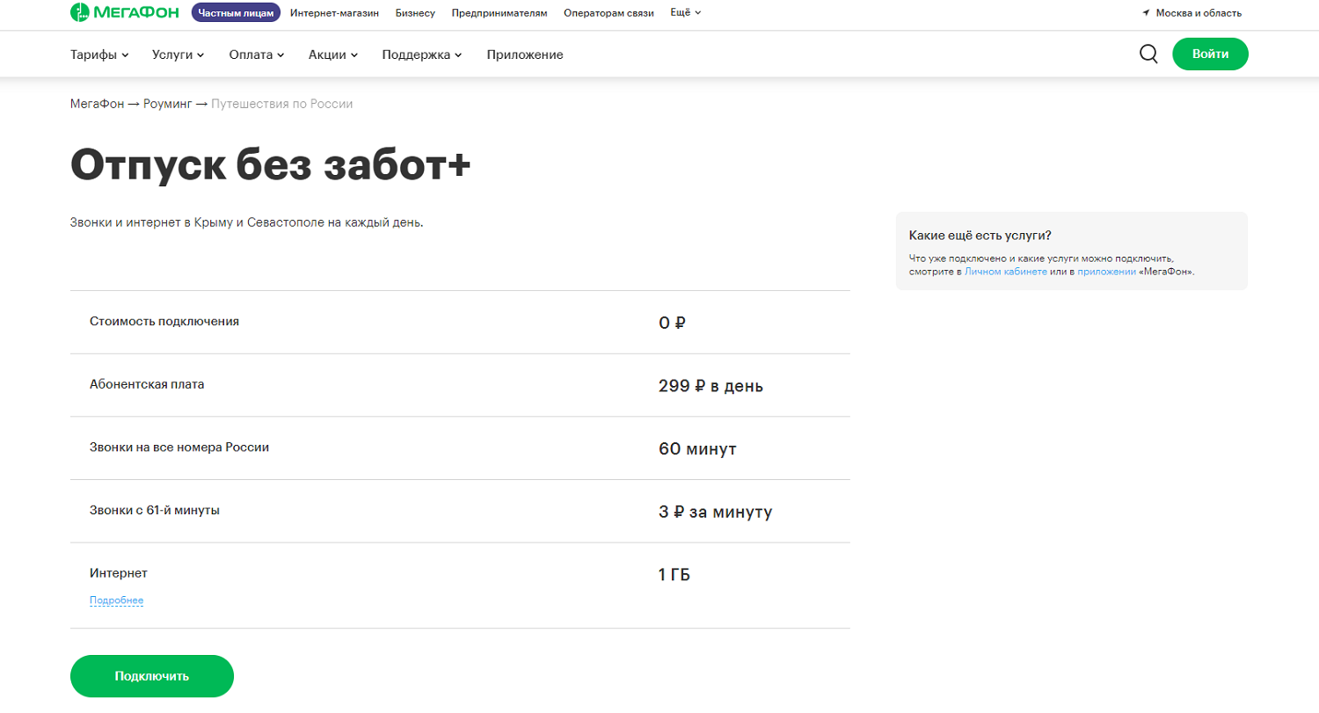Click the Звонки и интернет в Крыму description
The image size is (1319, 713).
click(247, 222)
